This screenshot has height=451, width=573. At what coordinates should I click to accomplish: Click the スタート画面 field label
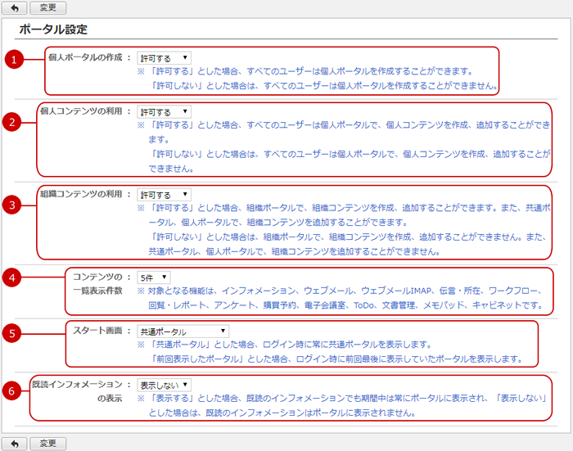97,331
